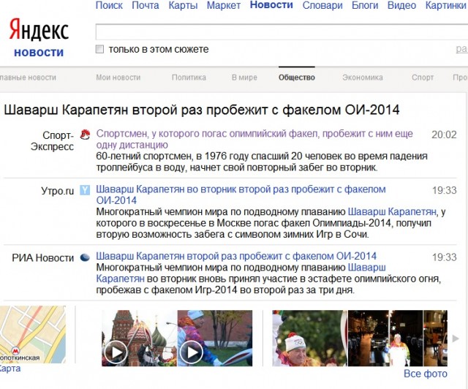468x389 pixels.
Task: Open the Видео service link
Action: click(x=401, y=5)
